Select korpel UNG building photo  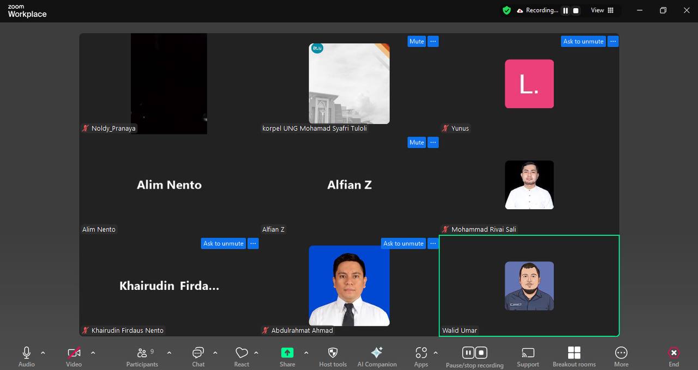[x=349, y=83]
